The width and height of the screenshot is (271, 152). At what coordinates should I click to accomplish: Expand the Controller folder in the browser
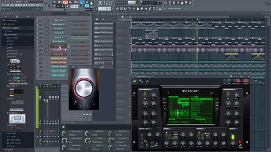[14, 38]
